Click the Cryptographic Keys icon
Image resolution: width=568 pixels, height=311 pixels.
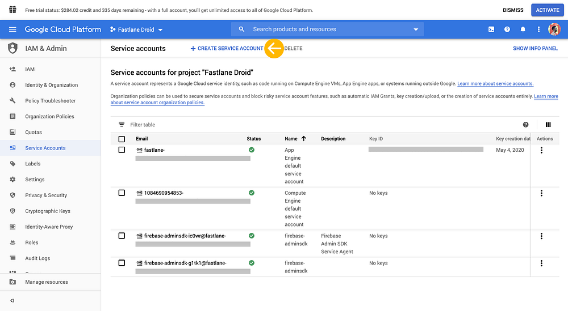pos(12,211)
